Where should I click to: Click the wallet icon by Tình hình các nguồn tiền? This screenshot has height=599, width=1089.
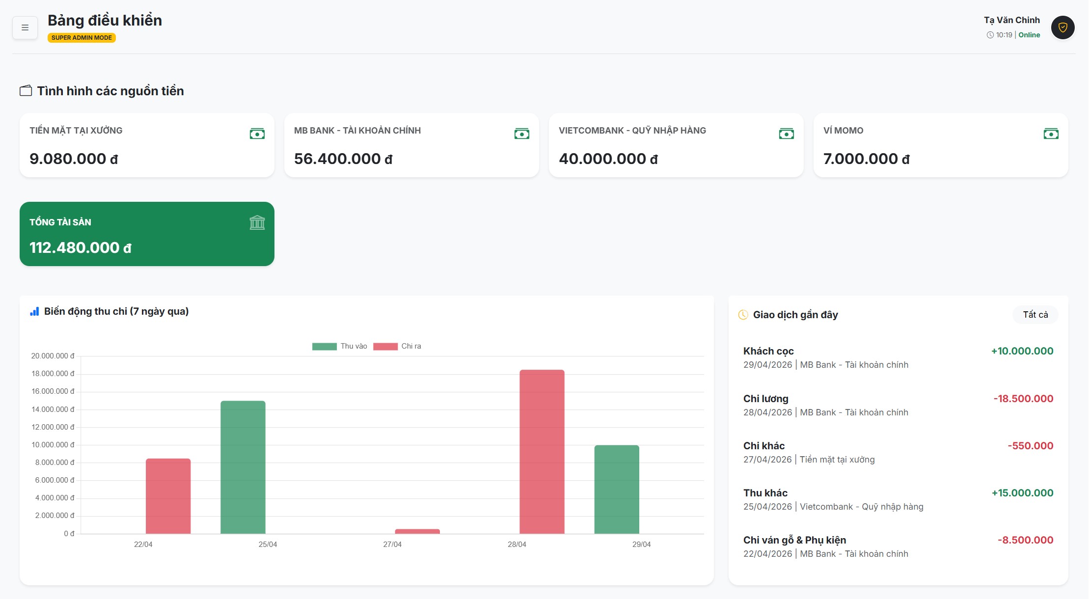pos(26,91)
